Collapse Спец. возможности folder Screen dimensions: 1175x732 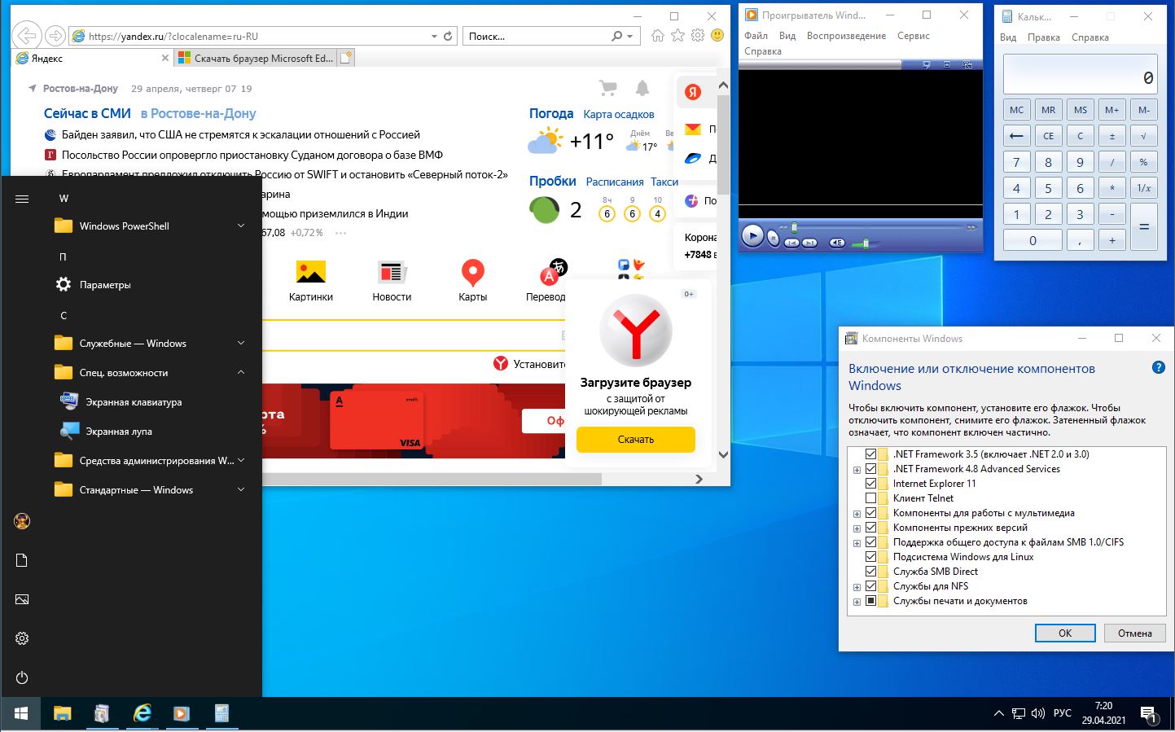click(x=241, y=372)
